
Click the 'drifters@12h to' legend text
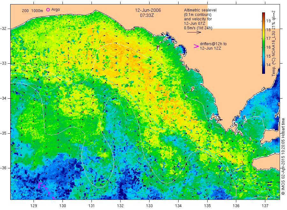click(x=213, y=44)
